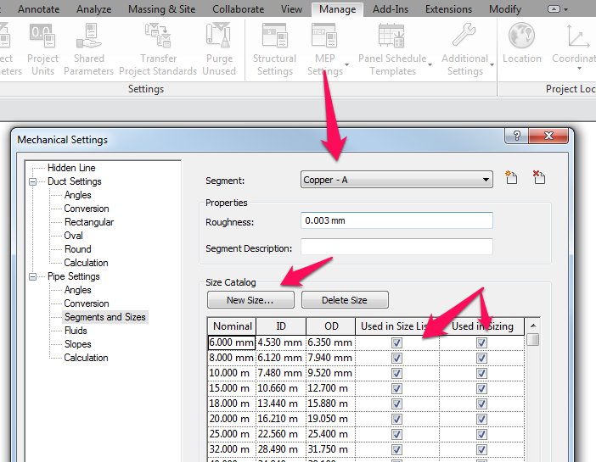This screenshot has height=462, width=596.
Task: Select Rectangular under Duct Settings
Action: [89, 222]
